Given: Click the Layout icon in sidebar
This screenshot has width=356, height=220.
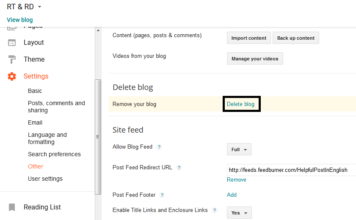Looking at the screenshot, I should click(x=12, y=43).
